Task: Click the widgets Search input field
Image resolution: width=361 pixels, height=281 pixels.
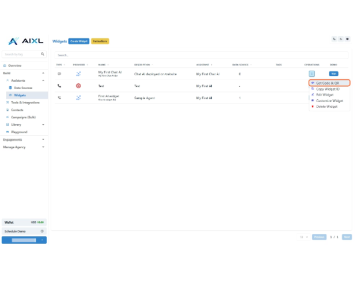Action: coord(202,55)
